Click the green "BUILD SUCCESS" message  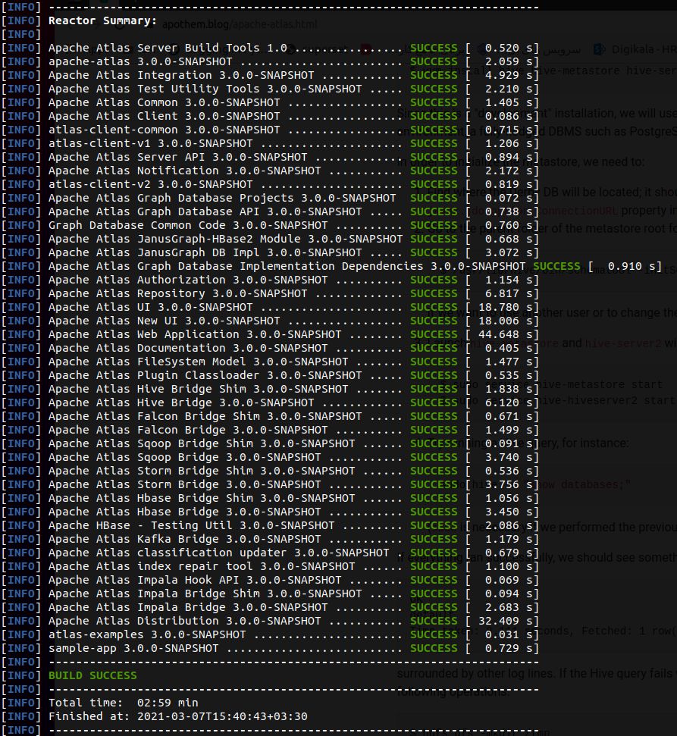pyautogui.click(x=92, y=675)
